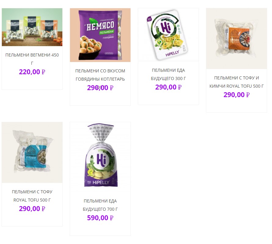Open the Пельмени Еда Будущего 300 г link

[x=168, y=74]
